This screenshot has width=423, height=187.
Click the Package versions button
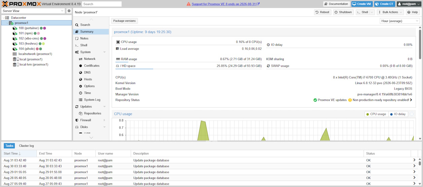pyautogui.click(x=125, y=21)
